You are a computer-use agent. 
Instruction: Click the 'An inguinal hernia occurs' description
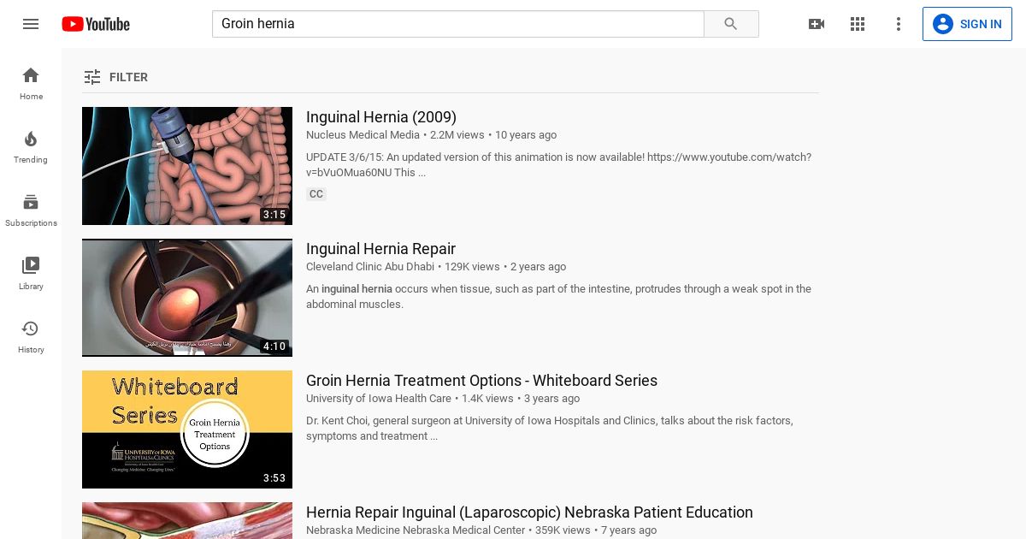coord(558,297)
